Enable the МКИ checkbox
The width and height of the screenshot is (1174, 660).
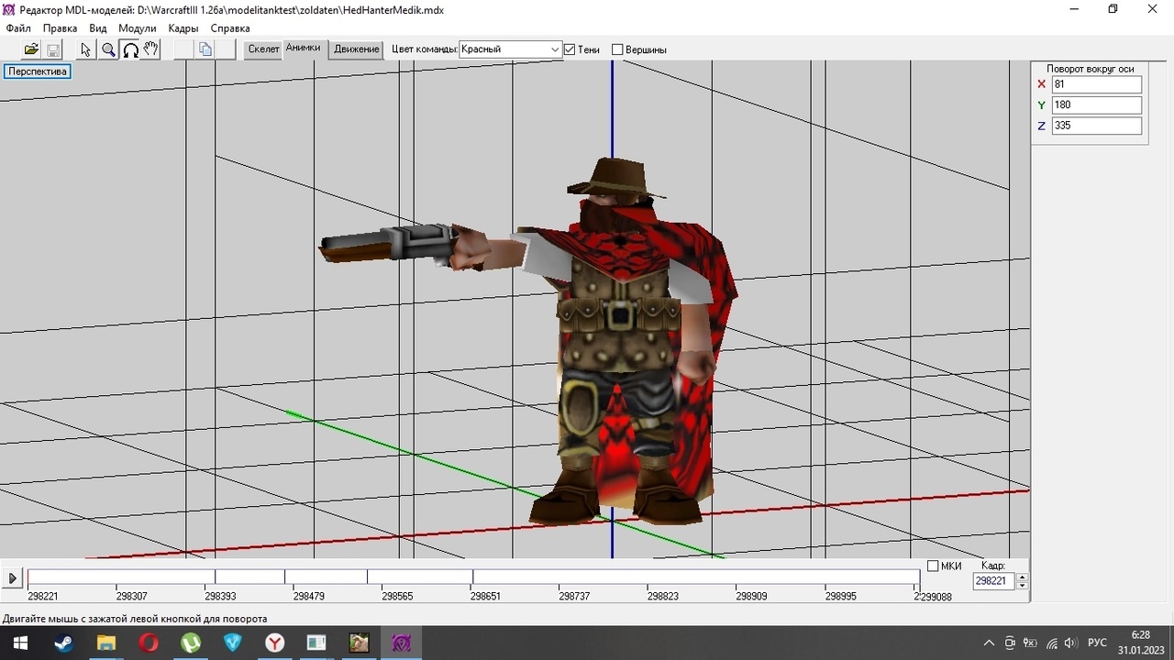(933, 566)
